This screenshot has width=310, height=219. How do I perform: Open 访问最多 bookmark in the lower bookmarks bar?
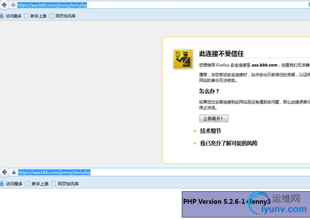pos(11,184)
